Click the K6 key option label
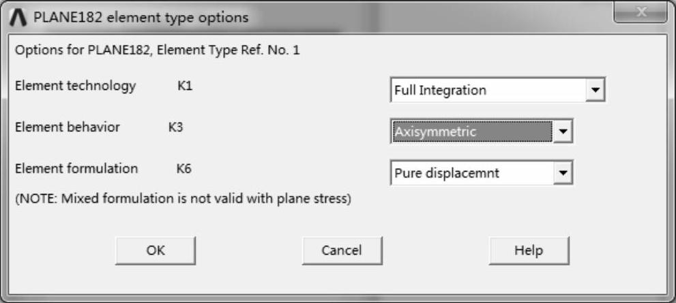 pyautogui.click(x=183, y=168)
